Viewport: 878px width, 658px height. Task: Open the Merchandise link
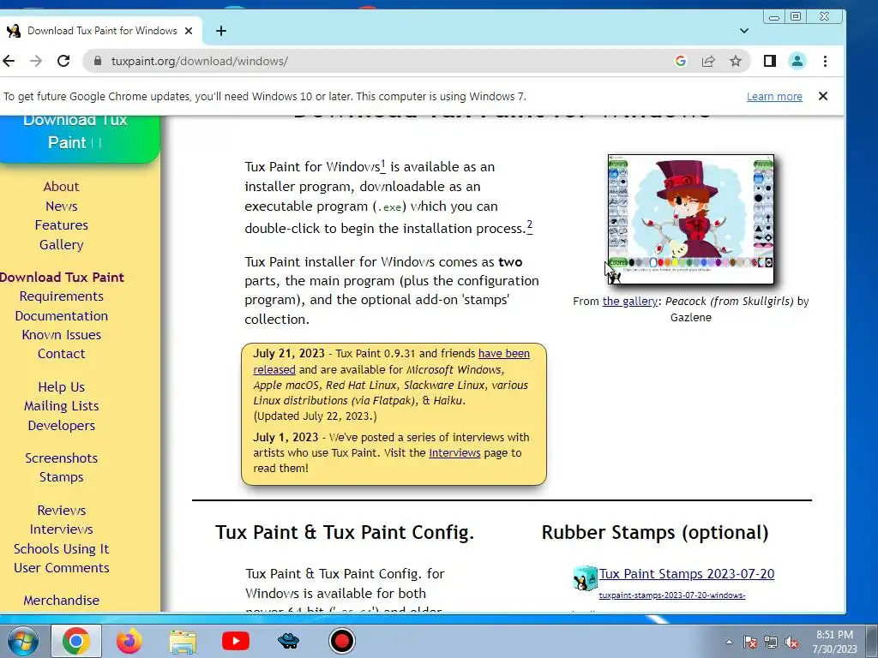pos(62,601)
